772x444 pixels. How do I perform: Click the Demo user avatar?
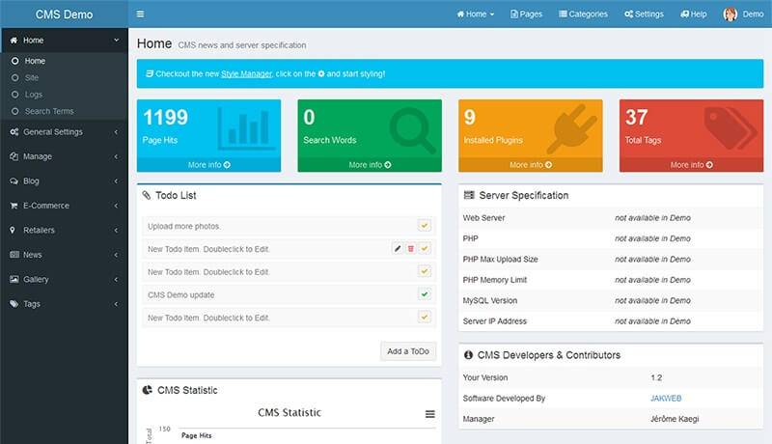pyautogui.click(x=731, y=14)
